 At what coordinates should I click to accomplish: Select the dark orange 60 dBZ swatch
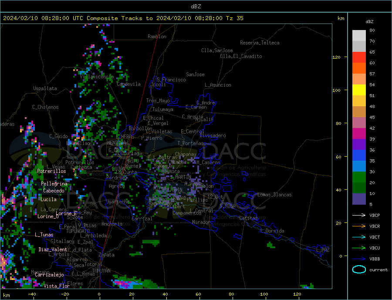point(359,68)
